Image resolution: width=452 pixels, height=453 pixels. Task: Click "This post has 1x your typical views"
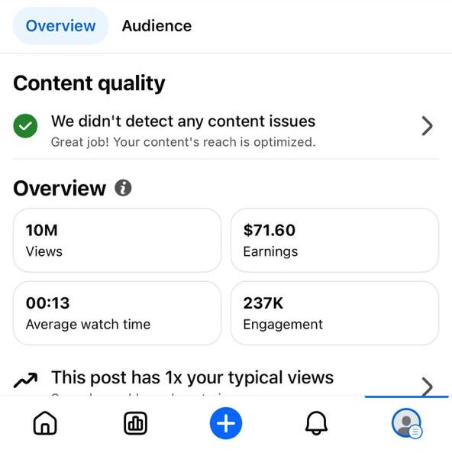click(192, 377)
